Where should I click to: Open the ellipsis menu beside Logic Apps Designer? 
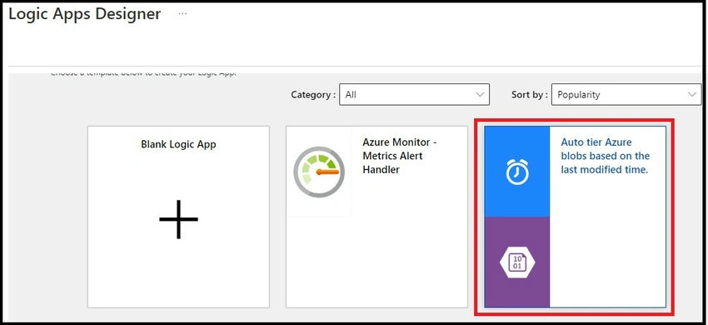[x=182, y=14]
